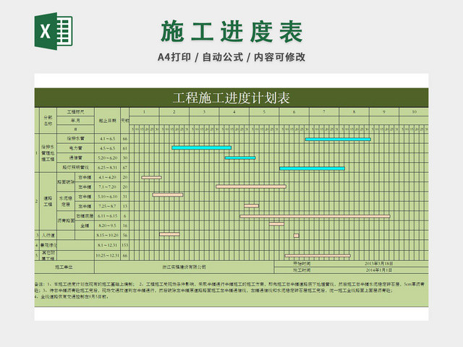Screen dimensions: 463x347
Task: Select cyan Gantt bar in 5.20~6.20 row
Action: 240,158
